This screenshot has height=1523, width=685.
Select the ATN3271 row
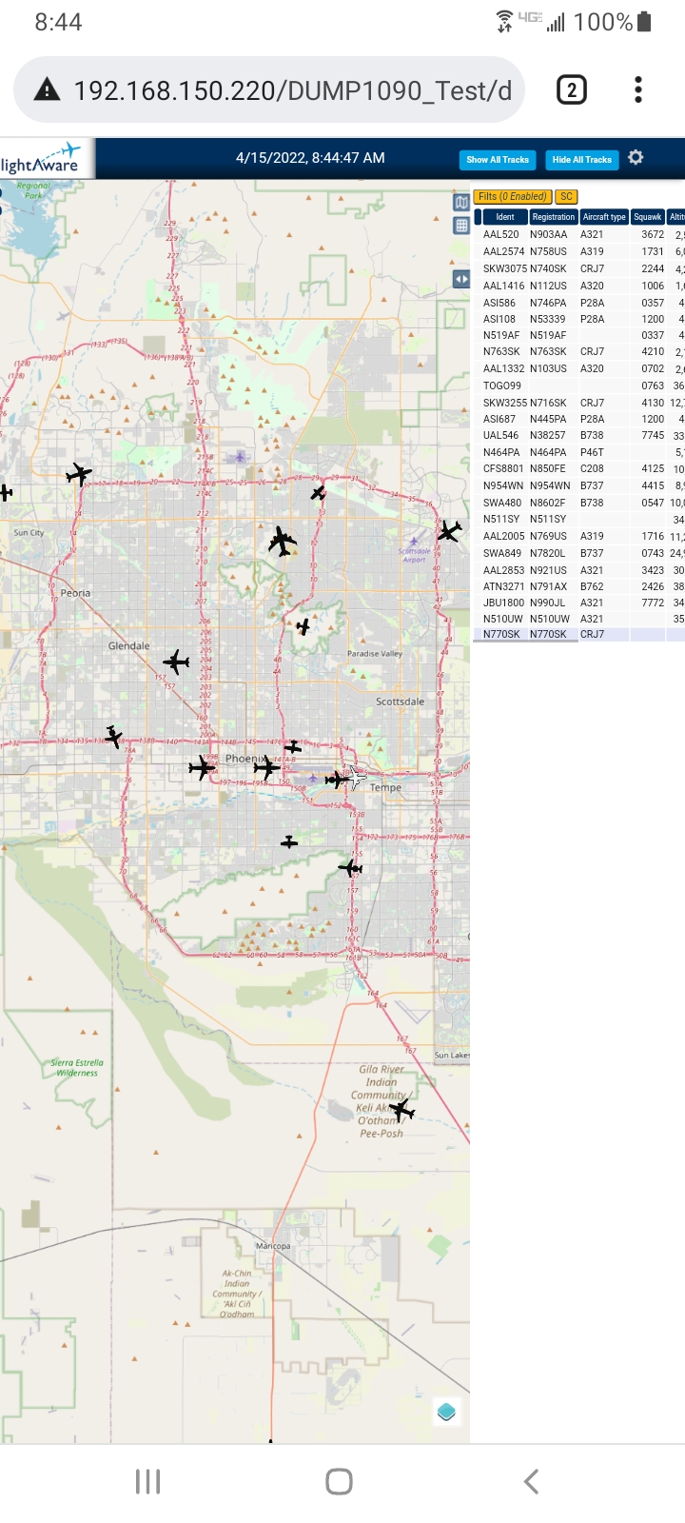pyautogui.click(x=578, y=586)
